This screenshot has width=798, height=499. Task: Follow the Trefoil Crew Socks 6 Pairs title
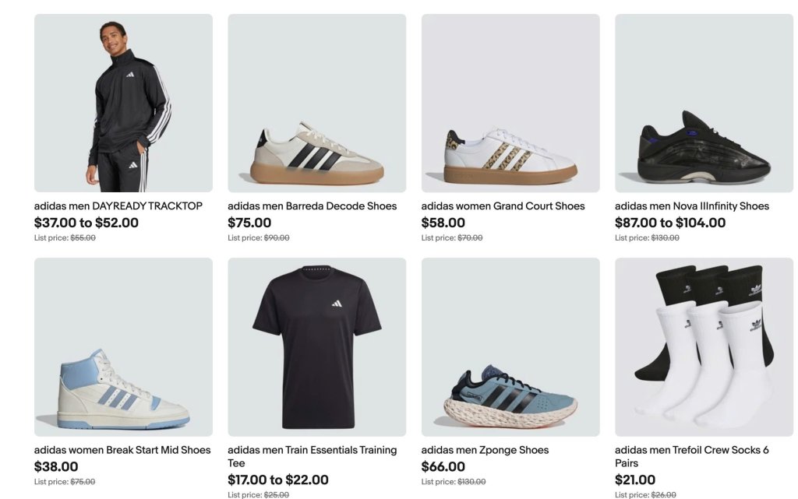click(x=692, y=456)
